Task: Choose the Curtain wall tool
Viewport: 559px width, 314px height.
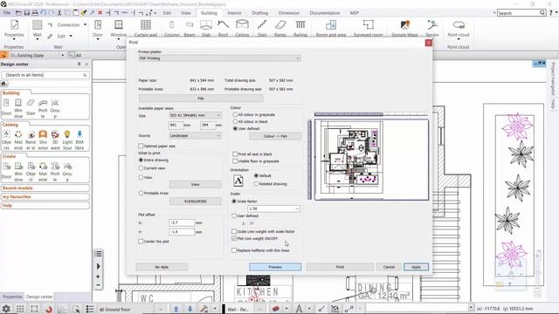Action: [x=146, y=28]
